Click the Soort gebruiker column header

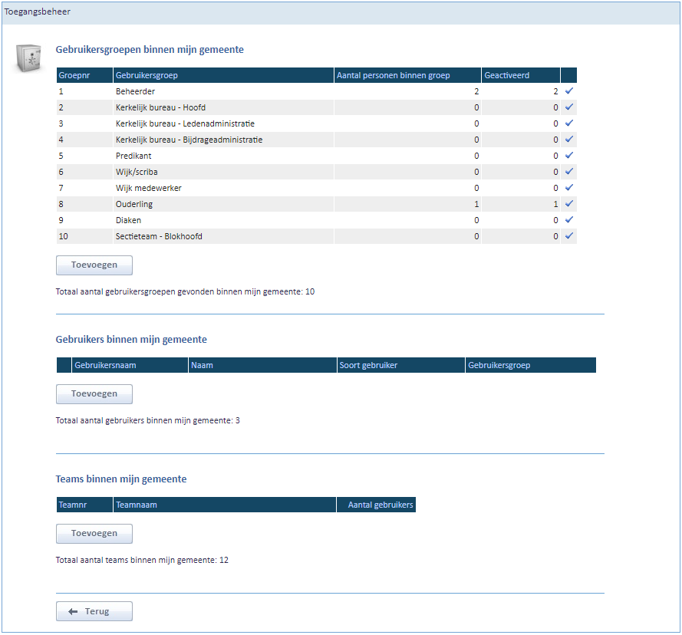[x=401, y=365]
